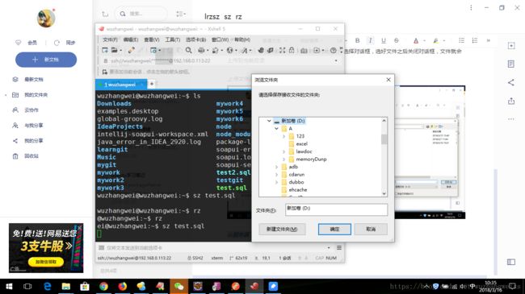Click the padlock icon in Xshell toolbar
Screen dimensions: 525x294
point(292,51)
